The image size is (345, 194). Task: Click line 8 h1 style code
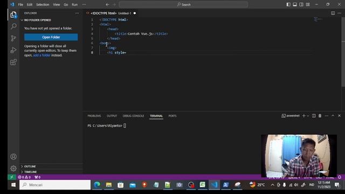(x=116, y=53)
